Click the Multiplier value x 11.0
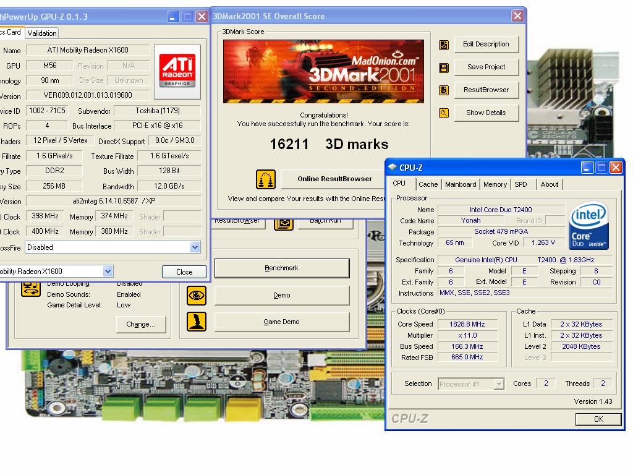 coord(467,335)
